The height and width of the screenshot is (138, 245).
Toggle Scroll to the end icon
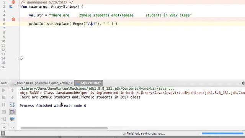(12, 112)
